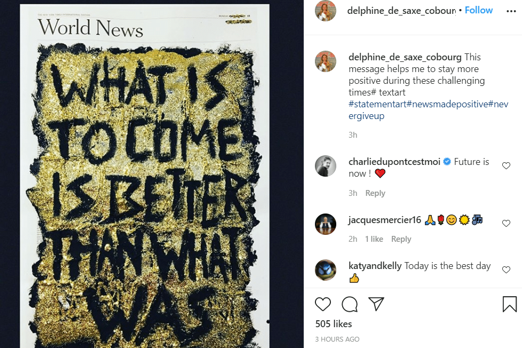Open jacquesmercier16's profile avatar
Viewport: 522px width, 348px height.
[x=325, y=224]
